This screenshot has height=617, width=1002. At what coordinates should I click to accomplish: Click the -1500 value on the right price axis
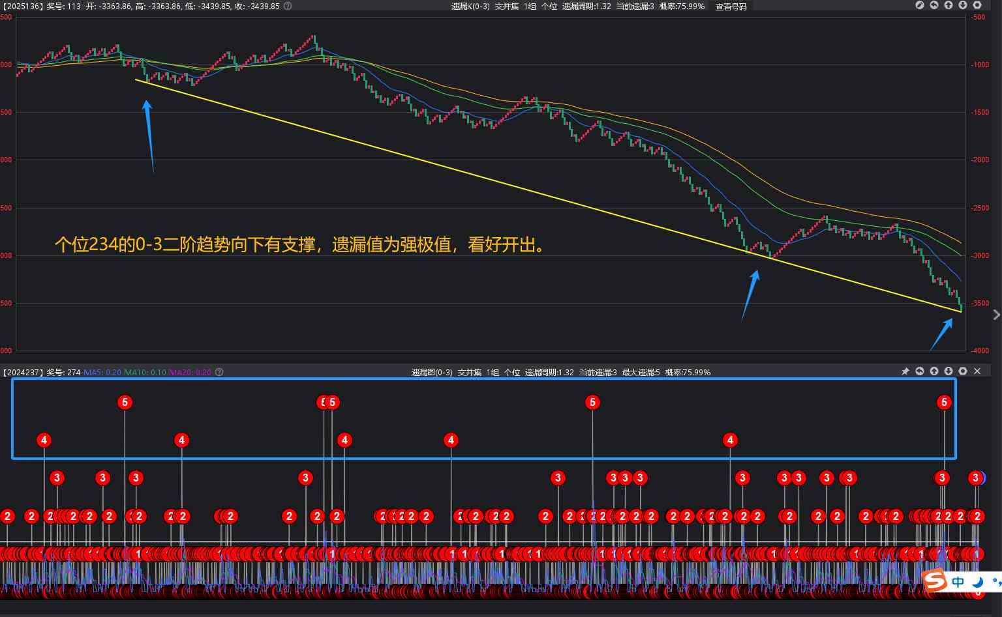(980, 113)
